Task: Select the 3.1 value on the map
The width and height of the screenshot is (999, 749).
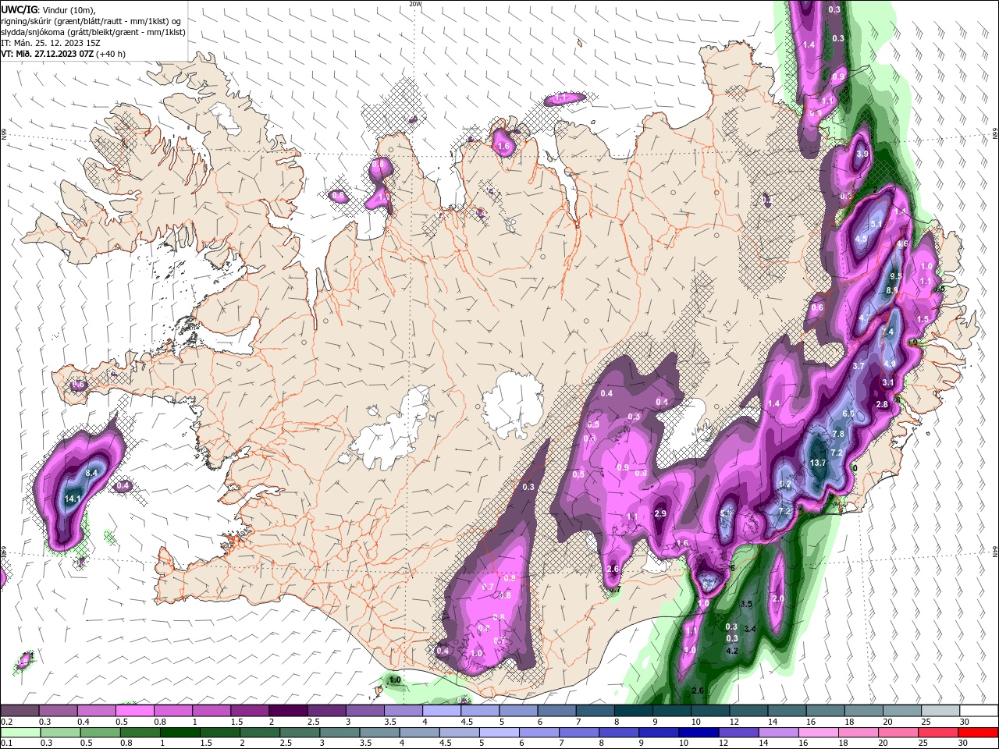Action: [887, 383]
